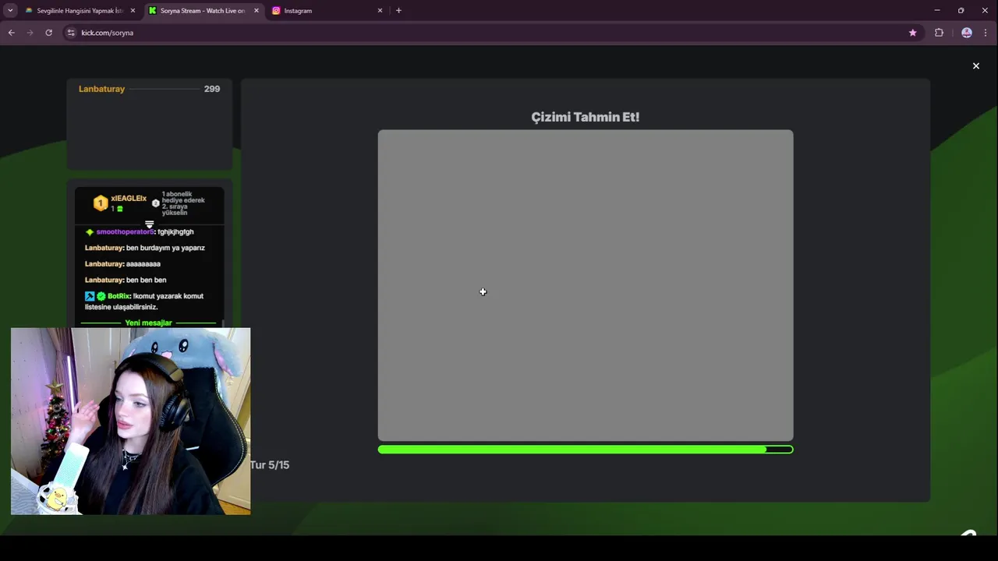Click the BotRix moderator hammer badge
The height and width of the screenshot is (561, 998).
90,296
